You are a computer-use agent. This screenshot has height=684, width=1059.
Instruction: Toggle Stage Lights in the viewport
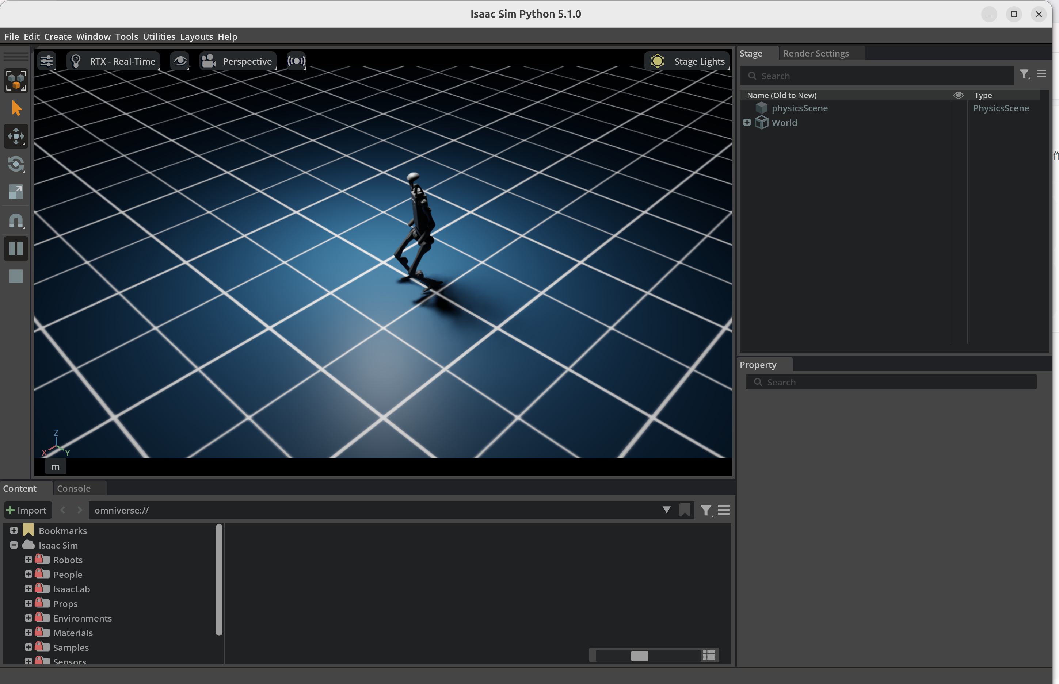pyautogui.click(x=687, y=61)
